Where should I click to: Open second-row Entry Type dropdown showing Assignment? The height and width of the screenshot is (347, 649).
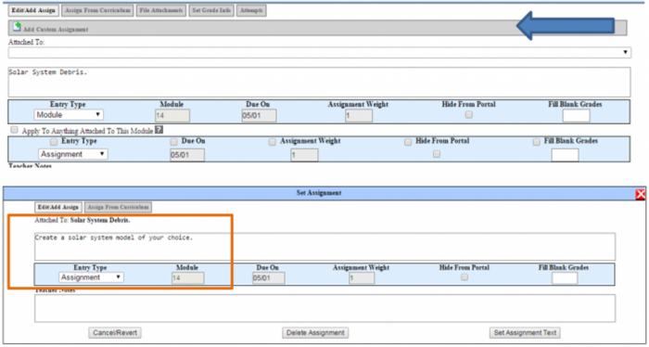pos(73,154)
